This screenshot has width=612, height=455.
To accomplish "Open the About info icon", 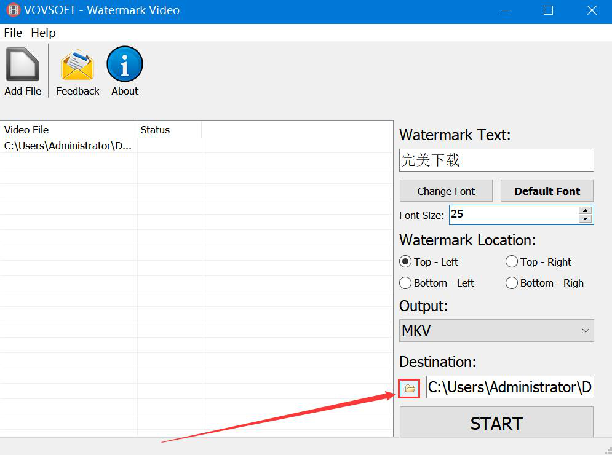I will click(x=125, y=71).
